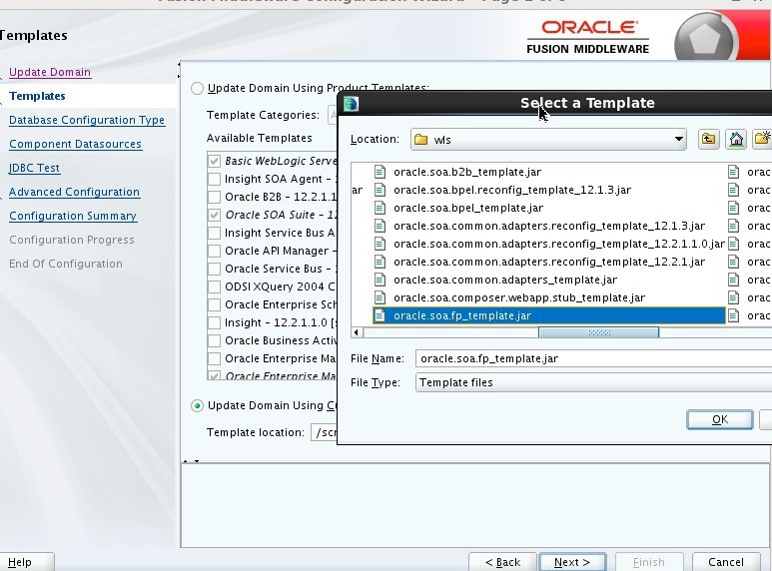Select Update Domain Using Custom Template radio
The width and height of the screenshot is (772, 571).
click(x=197, y=405)
